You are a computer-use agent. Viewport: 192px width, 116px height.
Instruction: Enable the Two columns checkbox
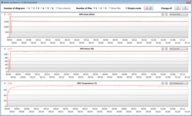(57, 8)
